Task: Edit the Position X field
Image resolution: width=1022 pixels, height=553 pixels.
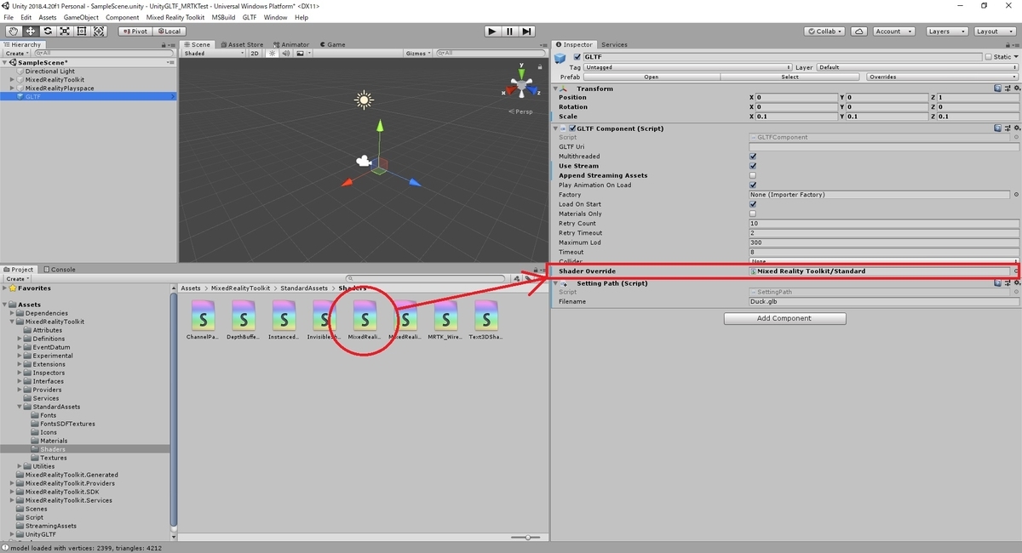Action: (x=795, y=97)
